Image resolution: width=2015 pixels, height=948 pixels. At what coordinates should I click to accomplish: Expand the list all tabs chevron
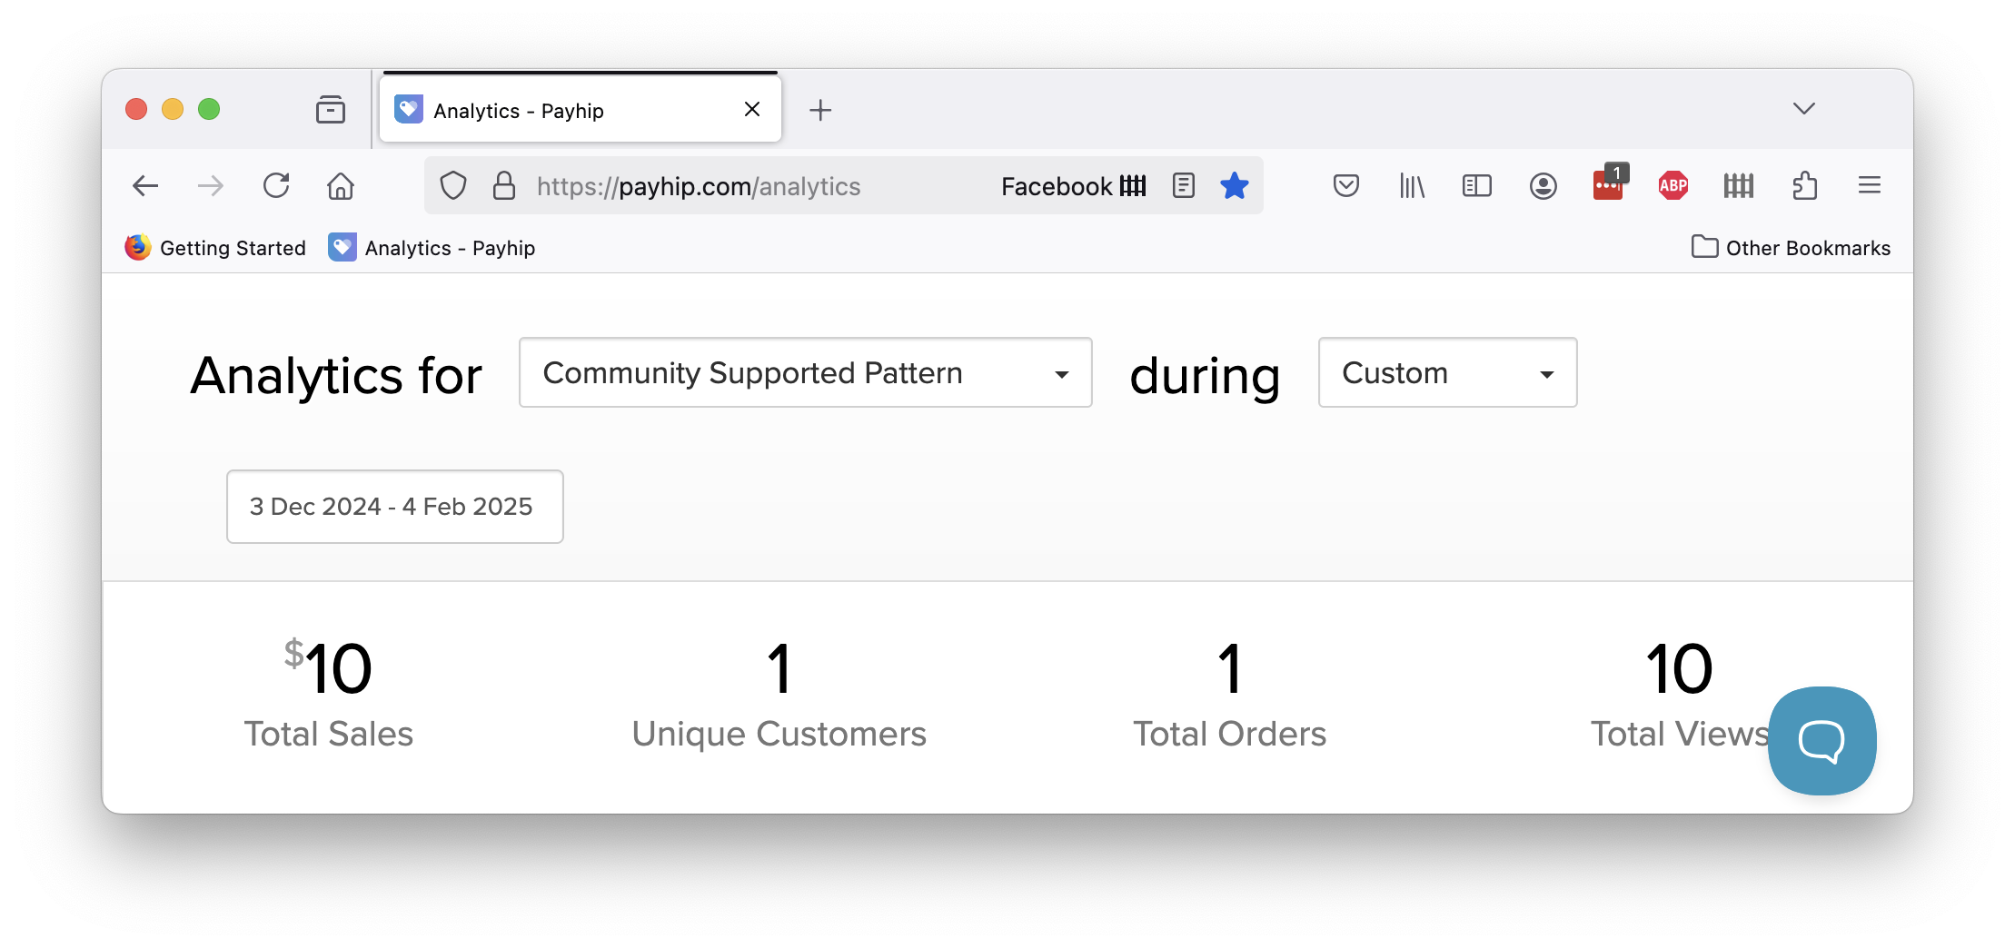point(1803,109)
